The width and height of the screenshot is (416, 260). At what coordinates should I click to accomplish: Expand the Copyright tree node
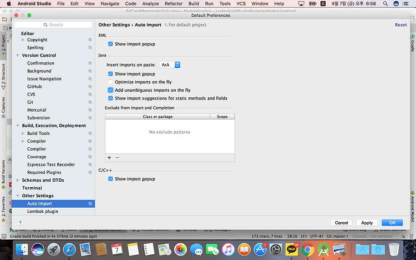[x=23, y=40]
